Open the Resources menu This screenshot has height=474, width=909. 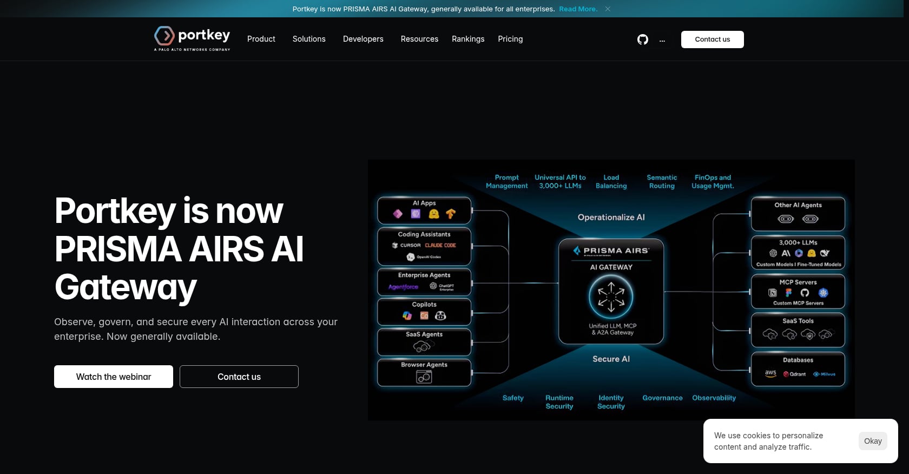click(x=419, y=39)
